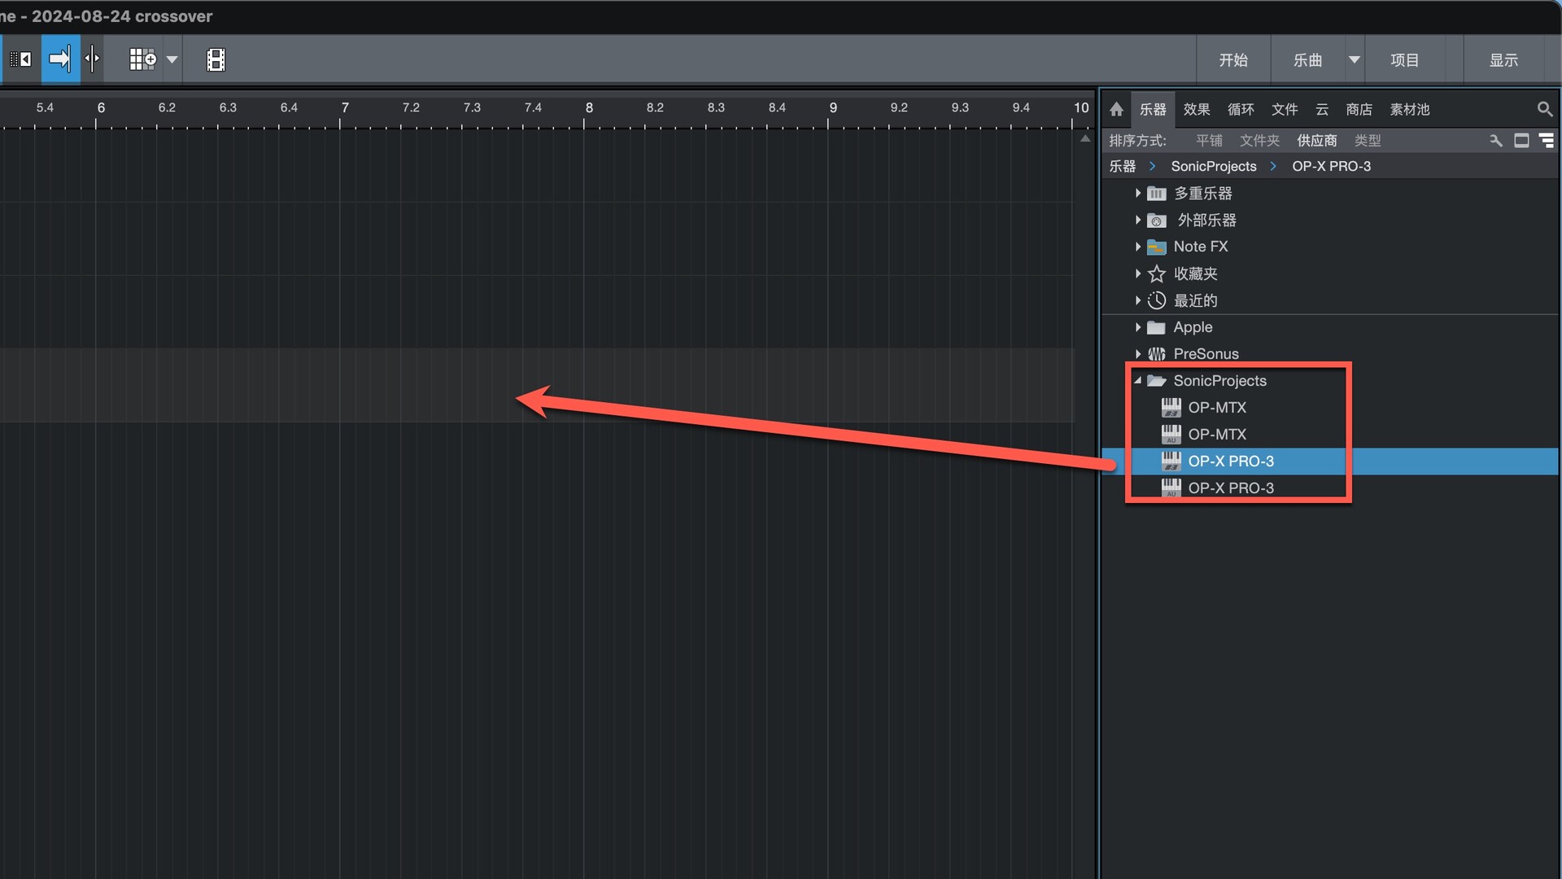The height and width of the screenshot is (879, 1562).
Task: Toggle the thumbnail view icon in browser
Action: coord(1521,141)
